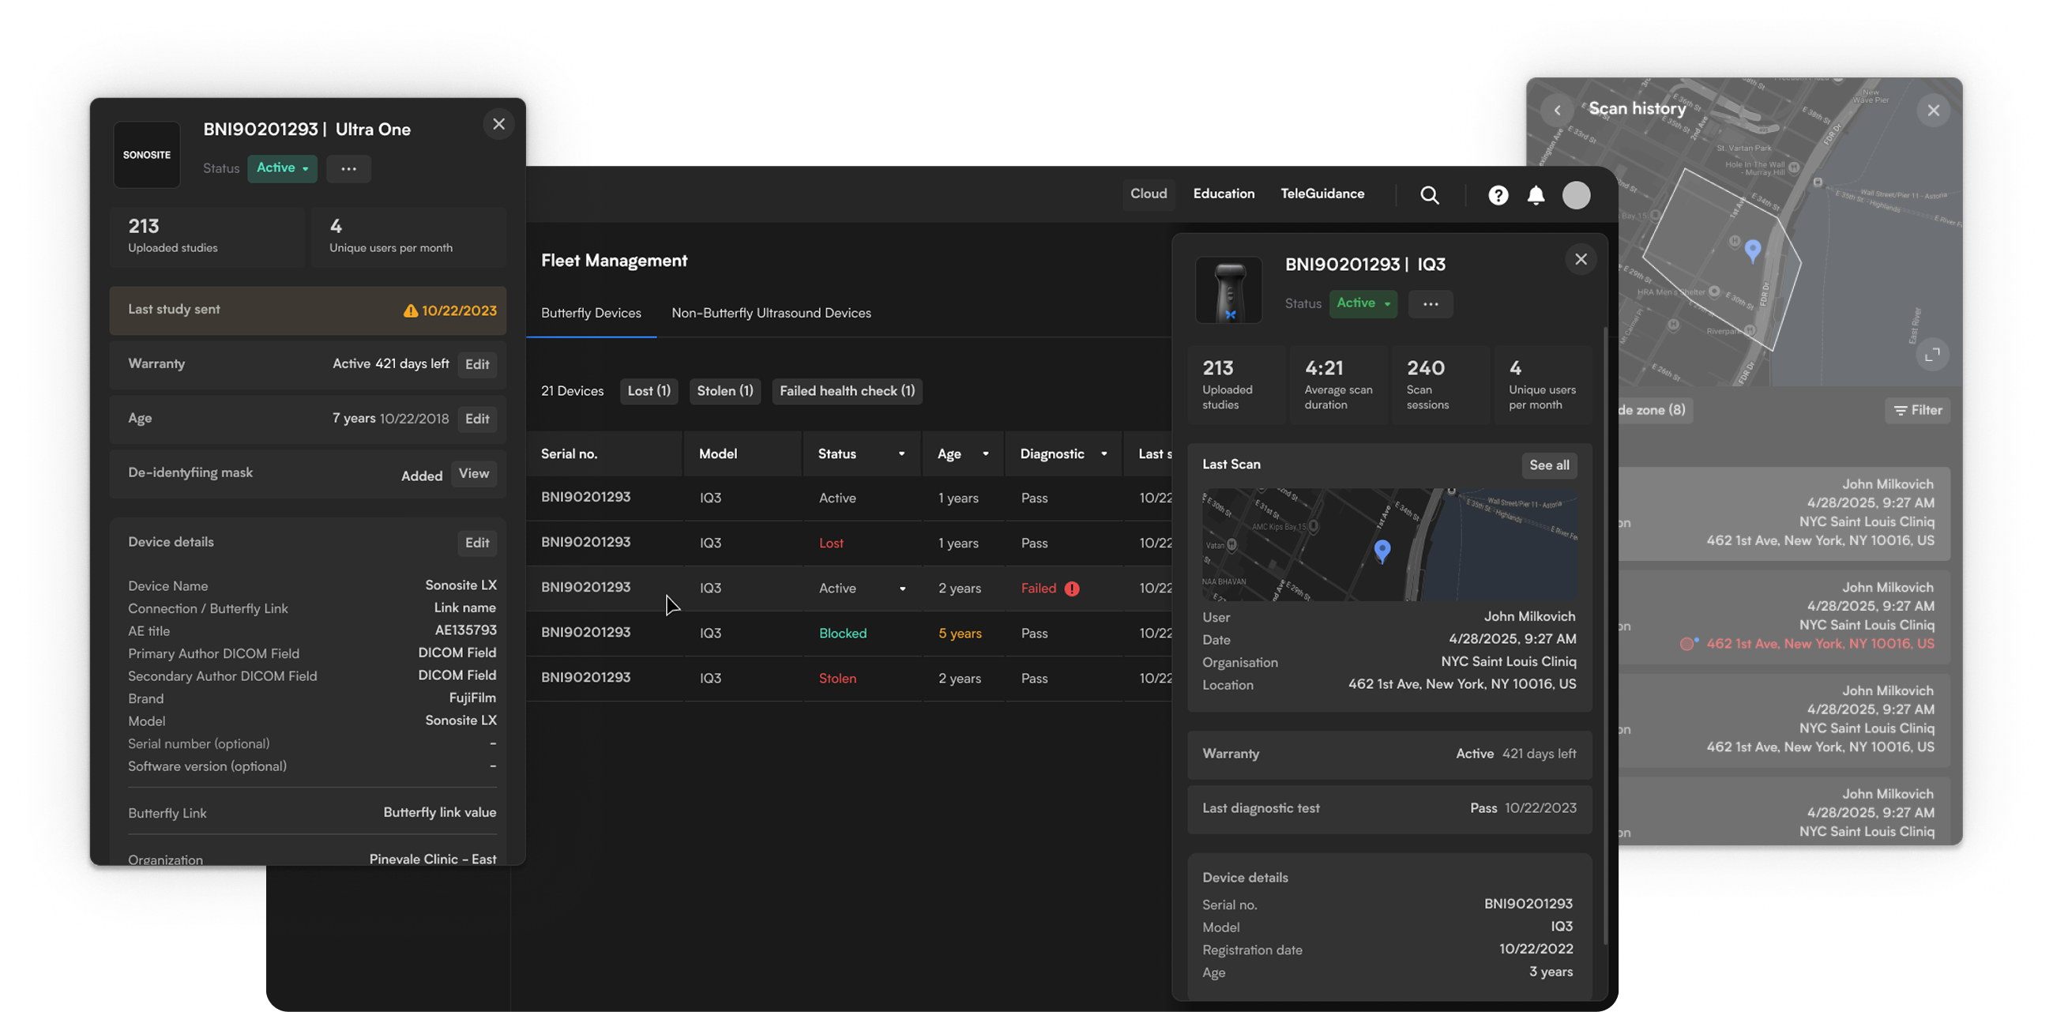Image resolution: width=2053 pixels, height=1012 pixels.
Task: Open the Filter button in Scan history
Action: (1917, 410)
